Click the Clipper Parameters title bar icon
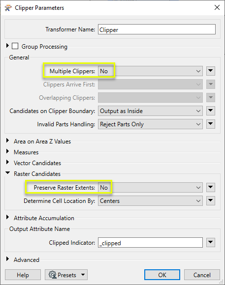The height and width of the screenshot is (285, 225). coord(8,8)
